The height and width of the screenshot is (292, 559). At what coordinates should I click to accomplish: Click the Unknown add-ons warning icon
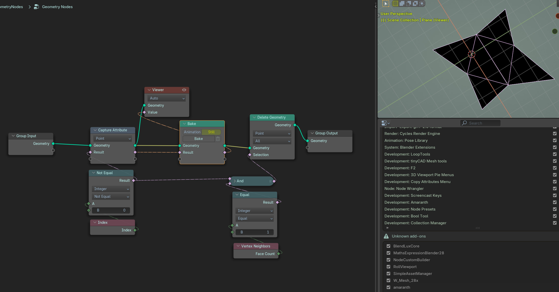(386, 236)
